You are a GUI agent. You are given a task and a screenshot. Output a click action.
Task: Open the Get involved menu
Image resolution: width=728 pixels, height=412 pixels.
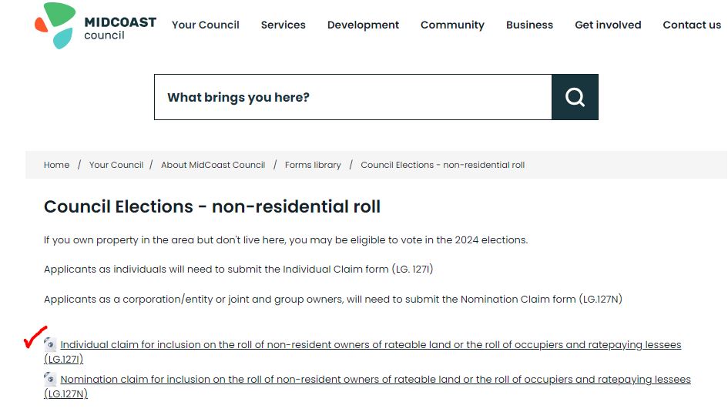(608, 25)
